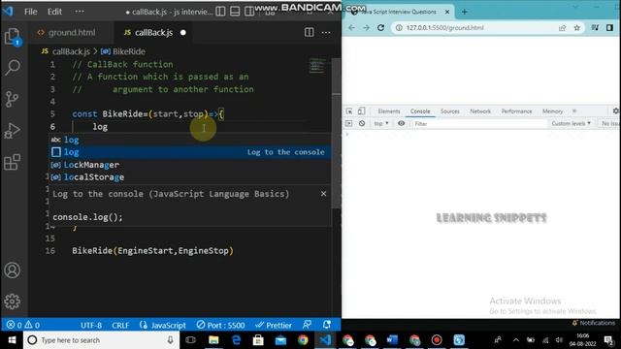621x349 pixels.
Task: Open the Source Control view
Action: [13, 99]
